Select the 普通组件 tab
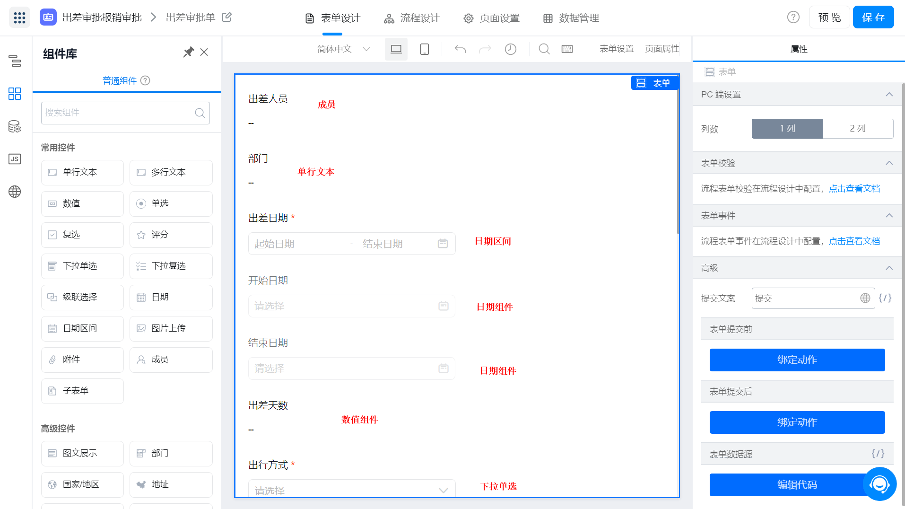Viewport: 905px width, 509px height. click(x=120, y=80)
